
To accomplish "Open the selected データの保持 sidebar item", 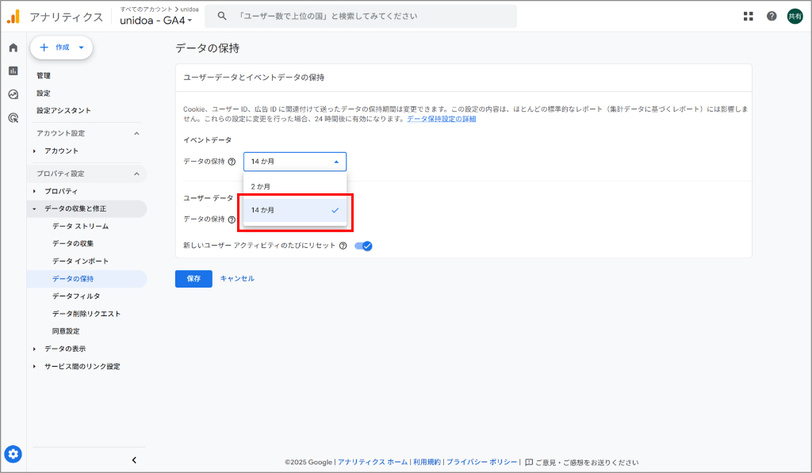I will coord(87,279).
